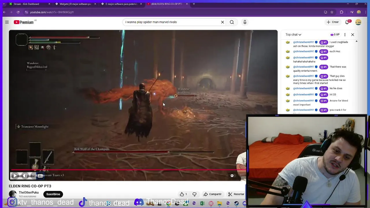The height and width of the screenshot is (208, 370).
Task: Click the Suscribirse button
Action: (x=53, y=194)
